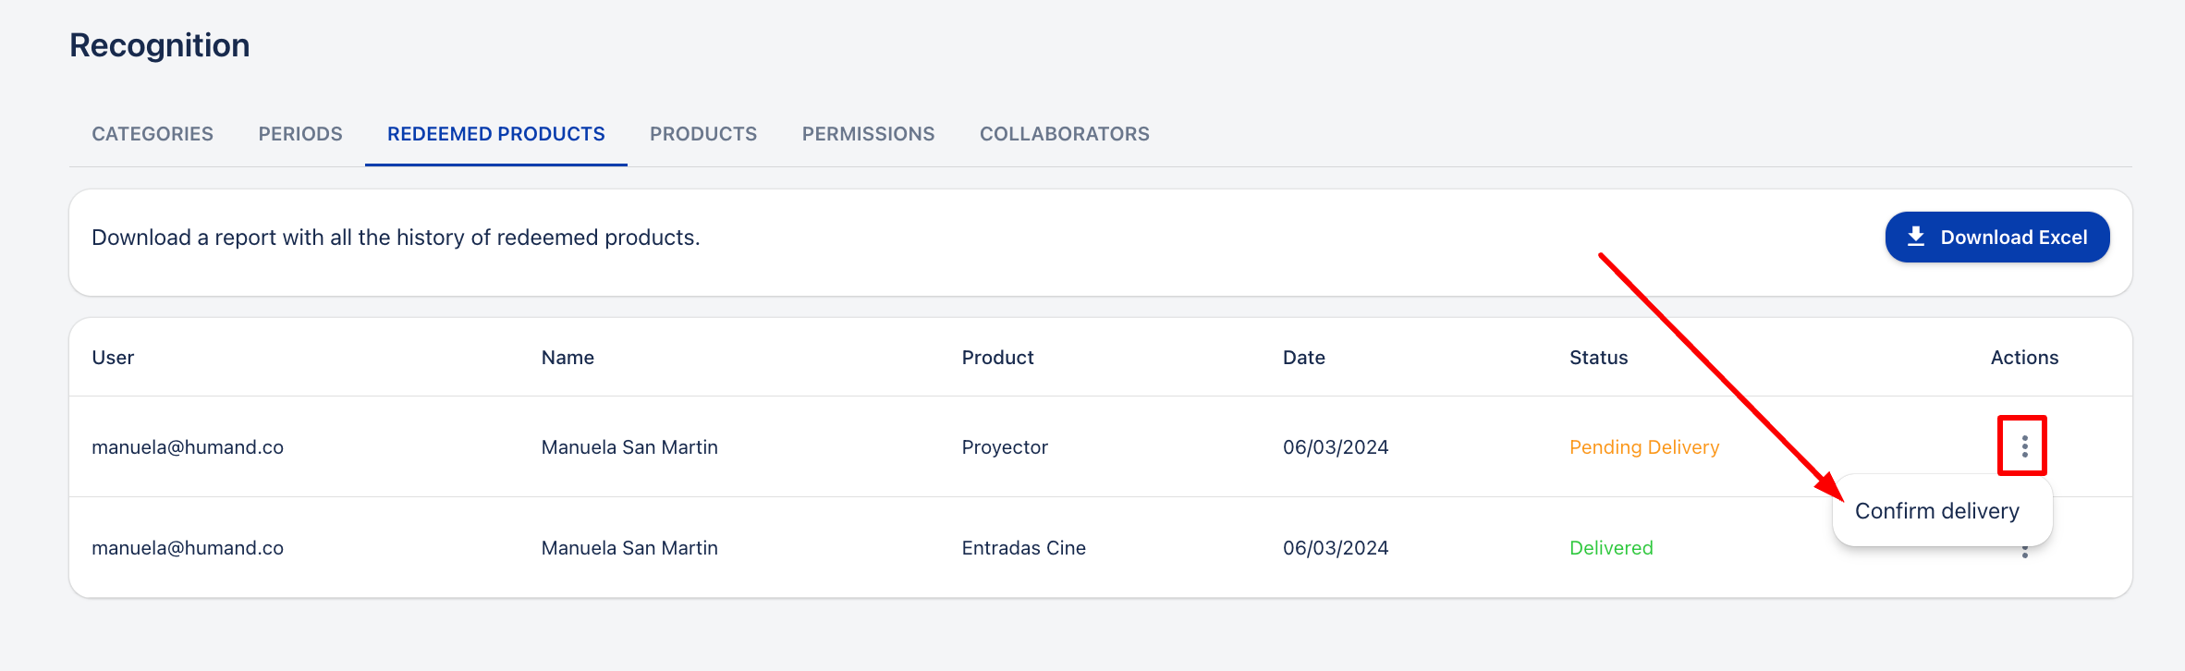Click the Recognition page heading
The height and width of the screenshot is (671, 2185).
point(160,45)
